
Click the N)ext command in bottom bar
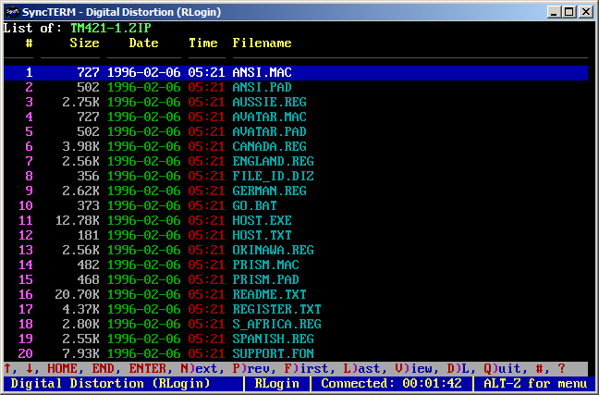(x=202, y=368)
